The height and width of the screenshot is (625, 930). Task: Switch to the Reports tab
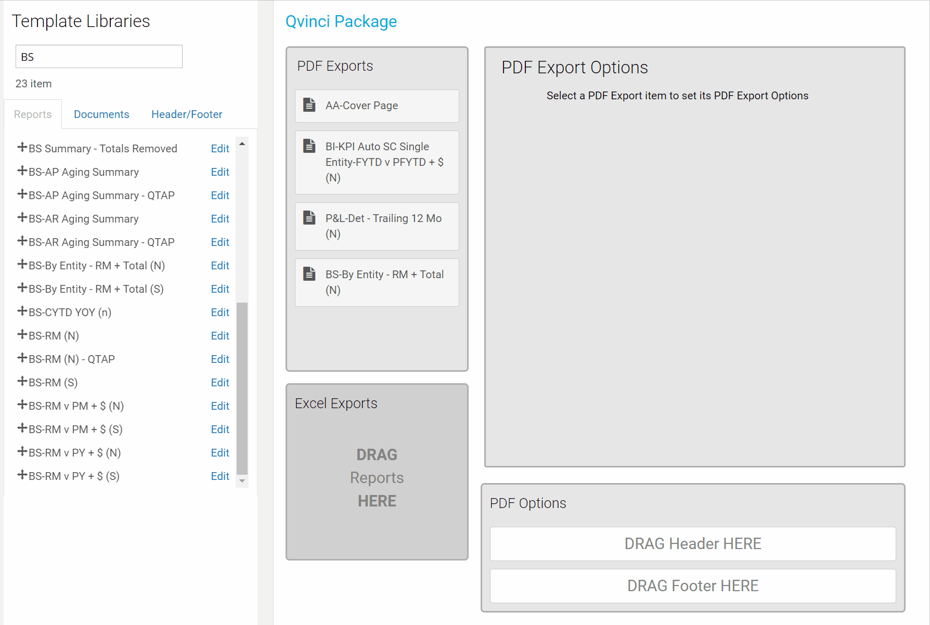point(33,114)
